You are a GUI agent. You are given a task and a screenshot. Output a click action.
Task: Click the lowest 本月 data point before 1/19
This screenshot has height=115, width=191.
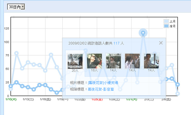pos(57,93)
